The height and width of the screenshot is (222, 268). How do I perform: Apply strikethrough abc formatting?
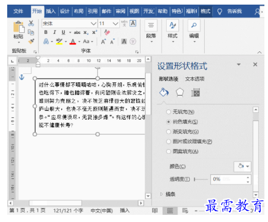(77, 32)
